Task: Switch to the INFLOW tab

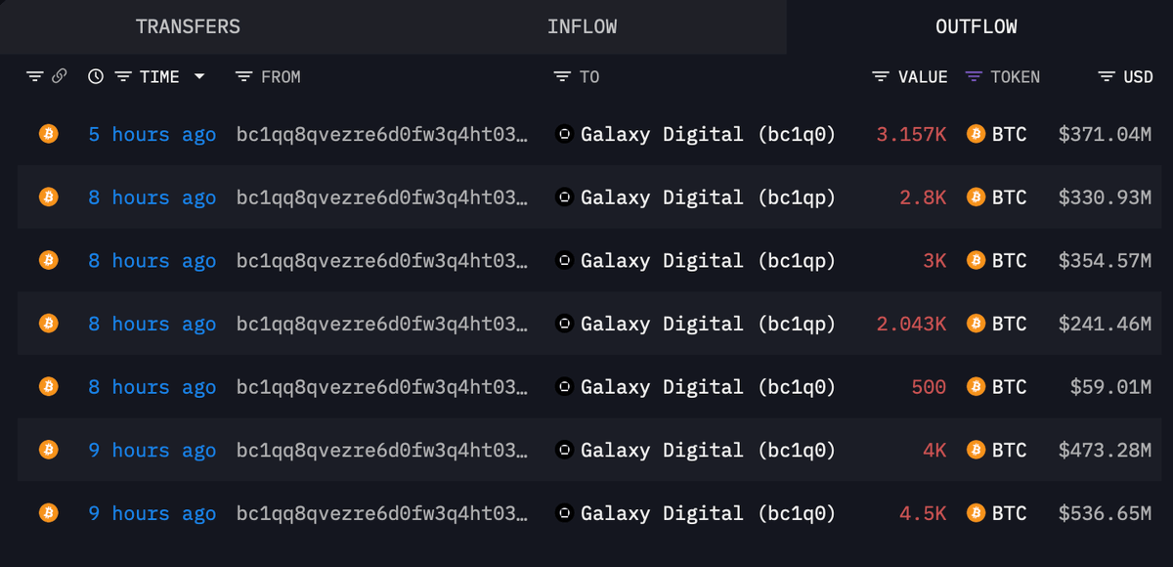Action: click(582, 26)
